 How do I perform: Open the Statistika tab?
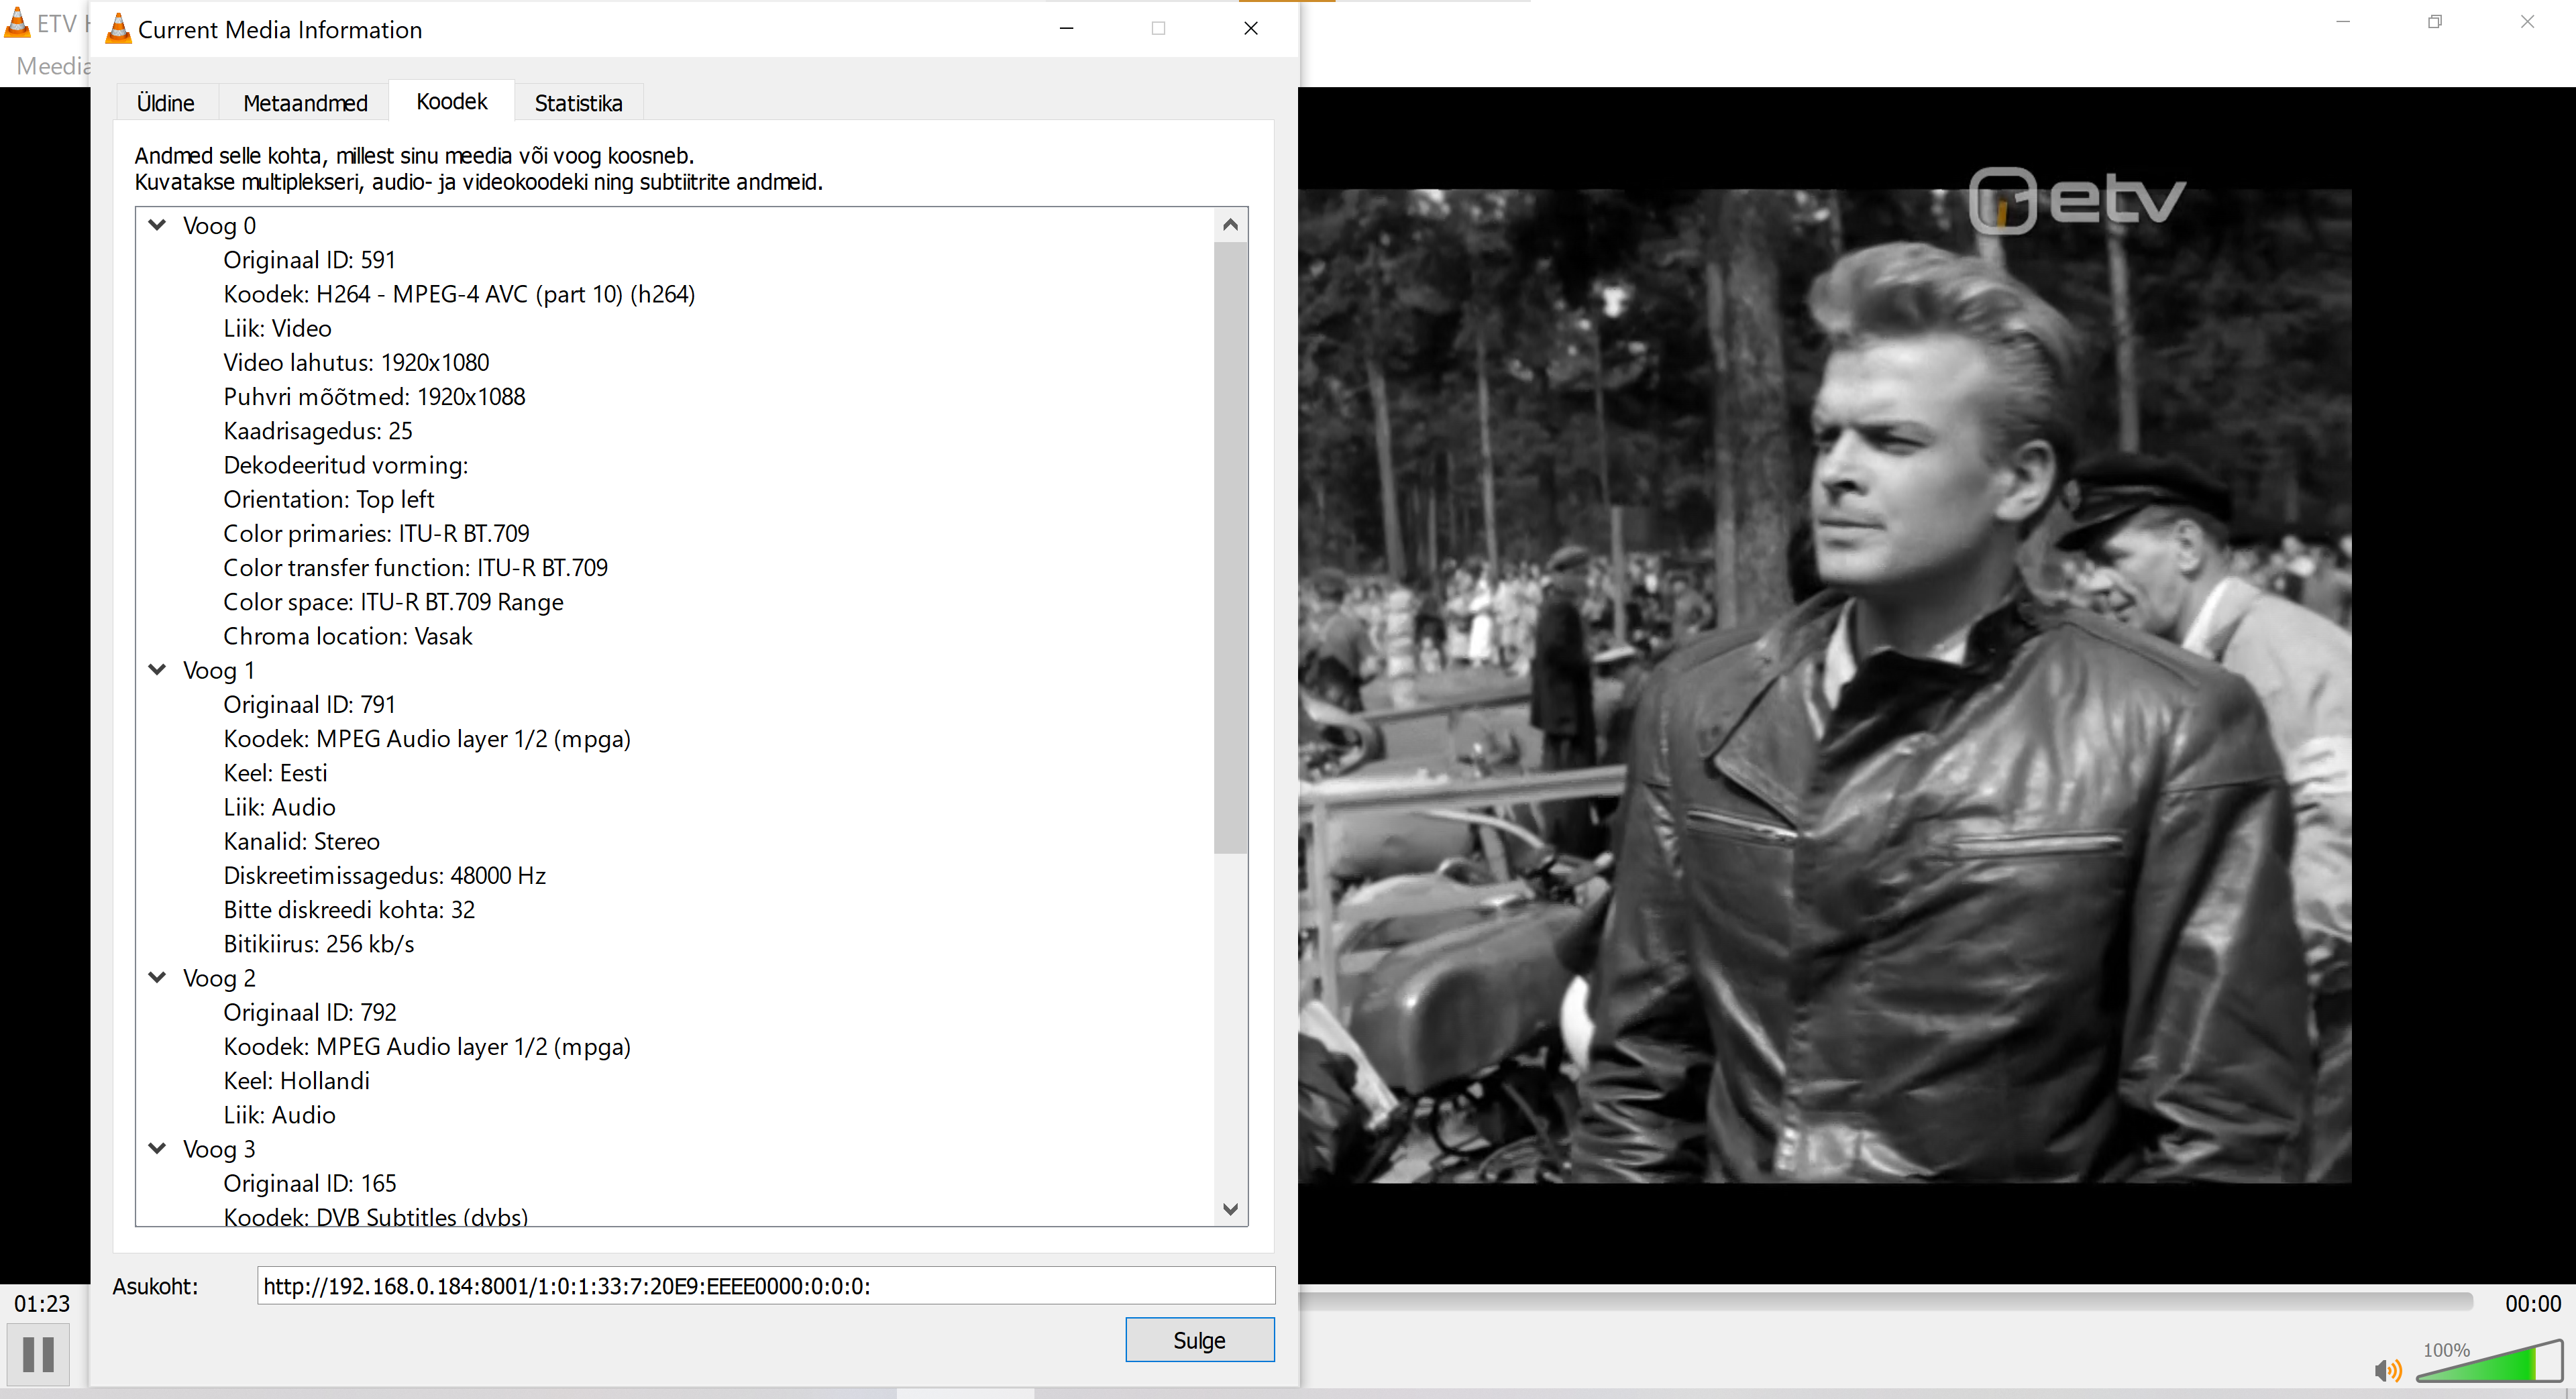click(x=578, y=103)
